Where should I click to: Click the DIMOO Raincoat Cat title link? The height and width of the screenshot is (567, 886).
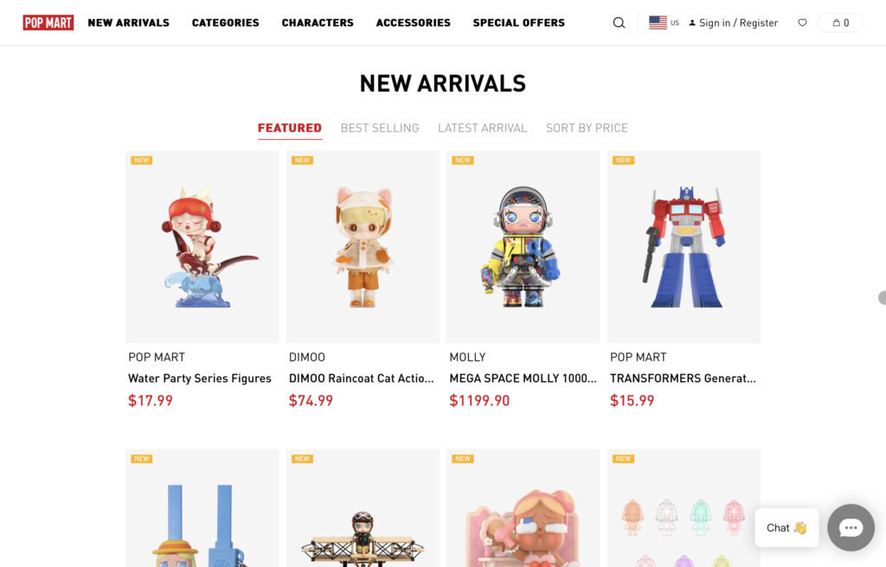361,379
